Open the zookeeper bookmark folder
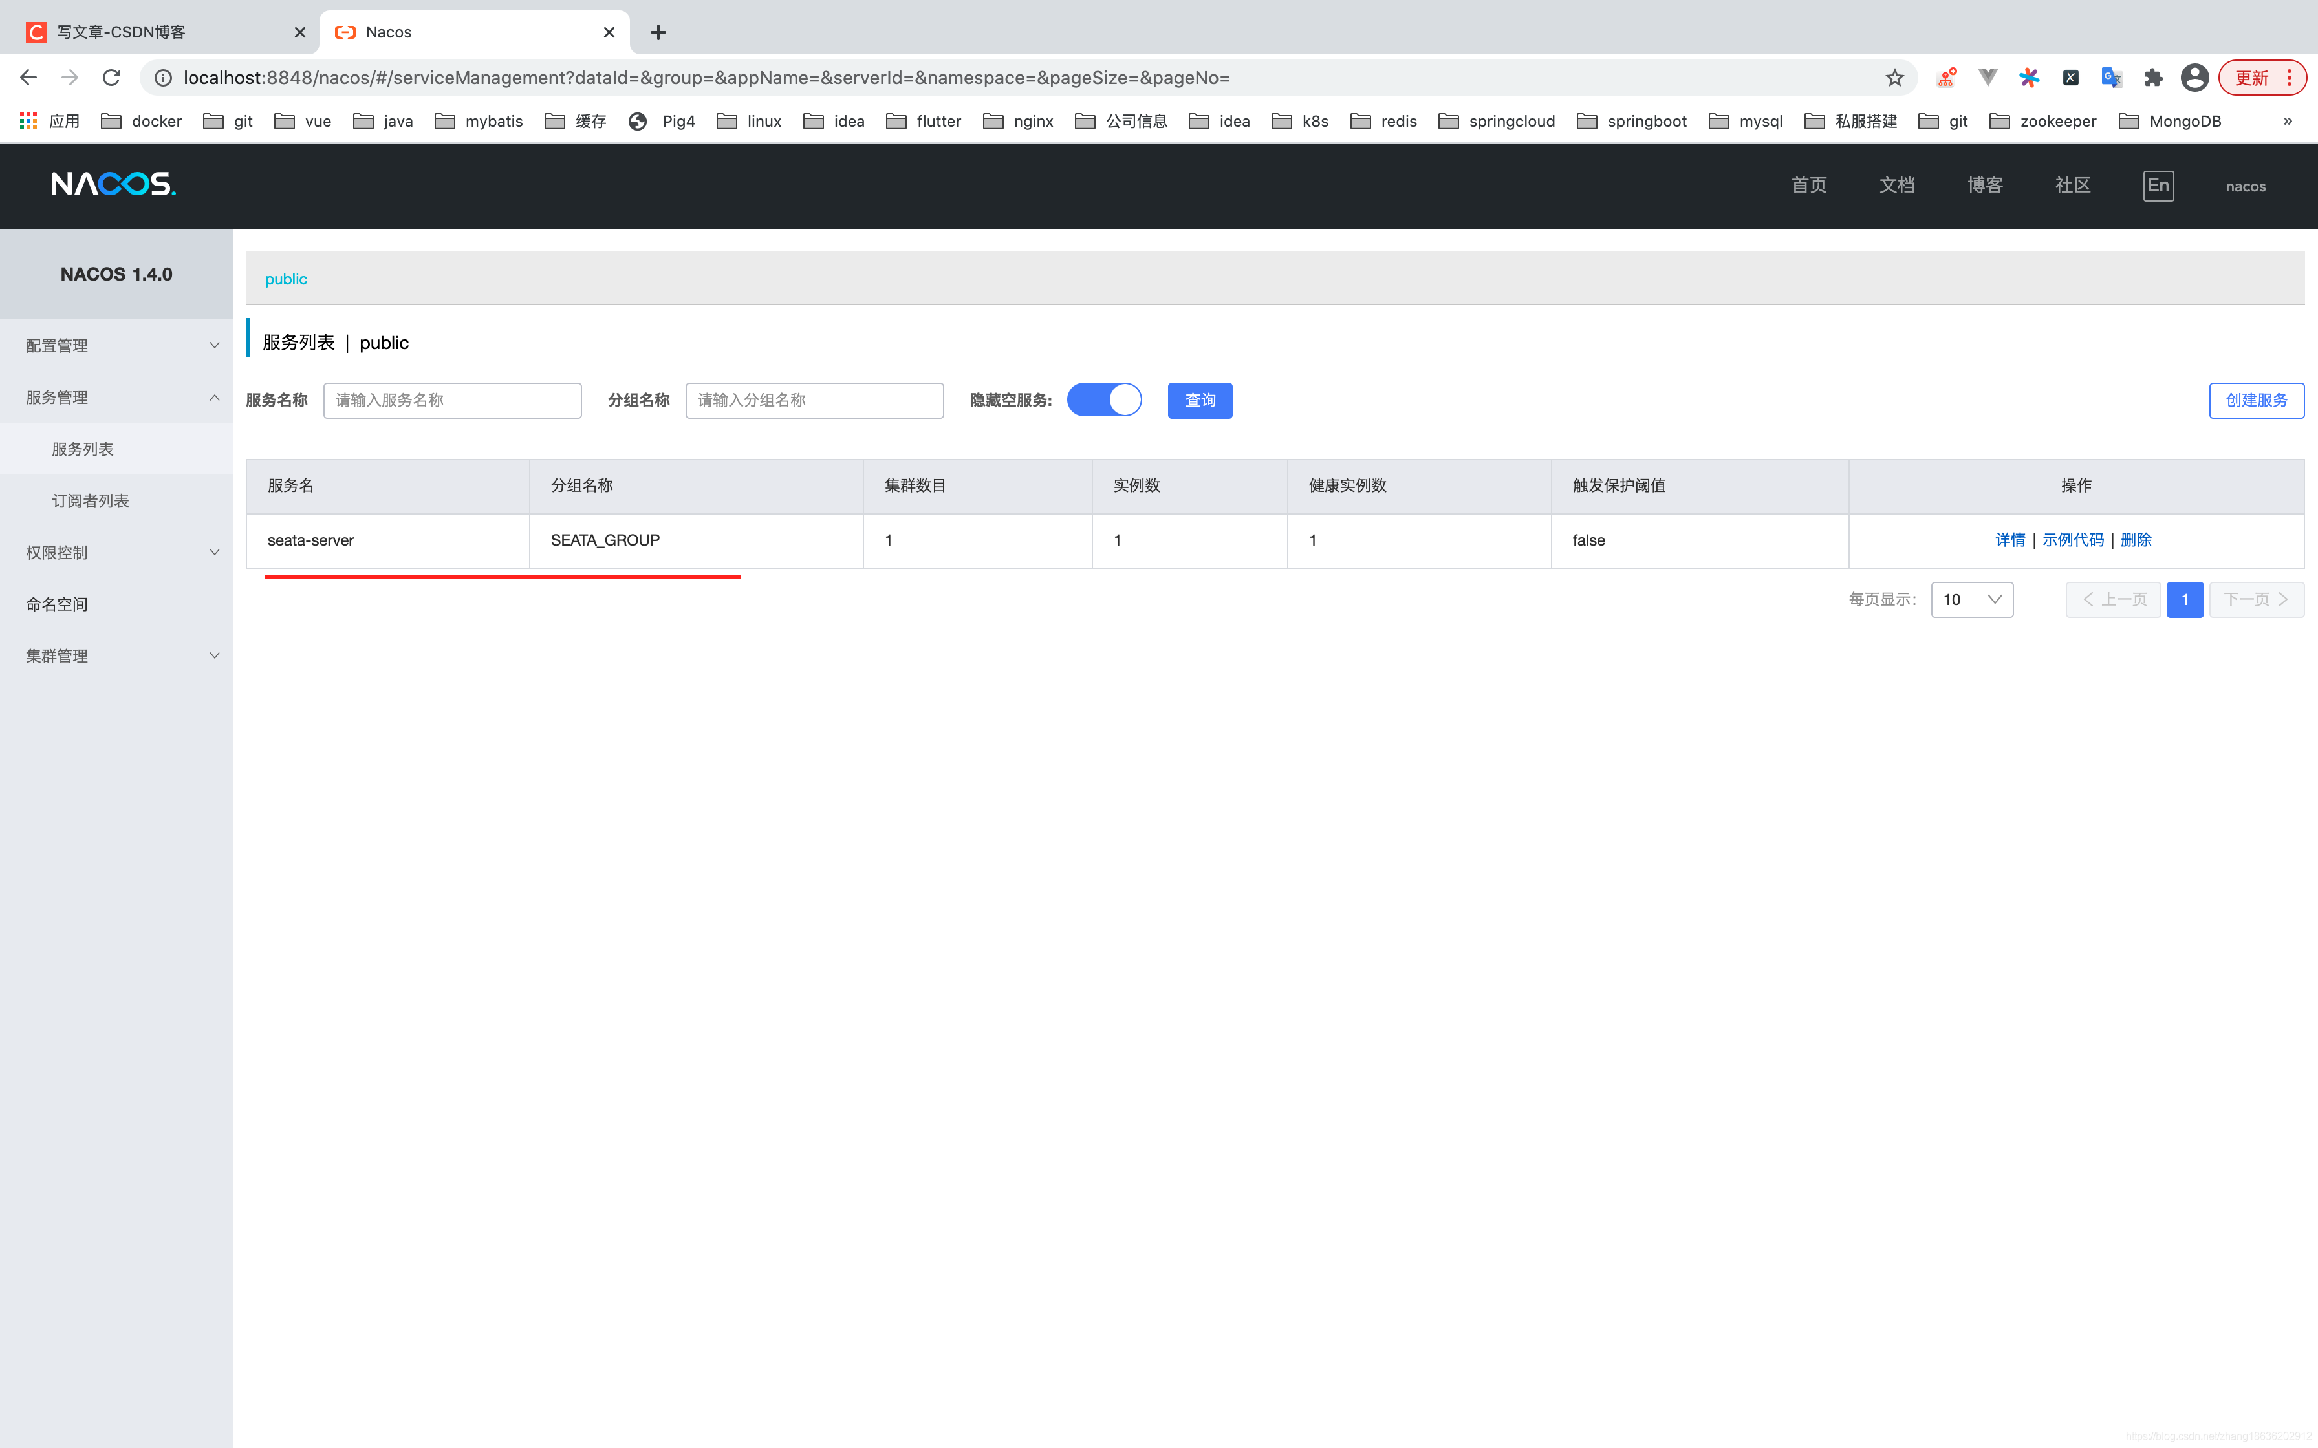 pos(2042,121)
